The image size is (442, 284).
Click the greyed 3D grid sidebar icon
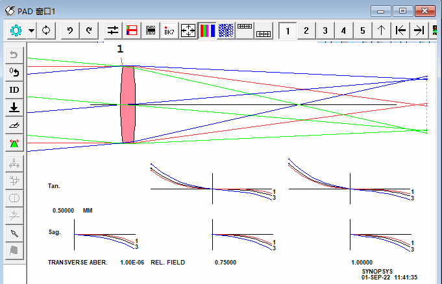point(14,181)
